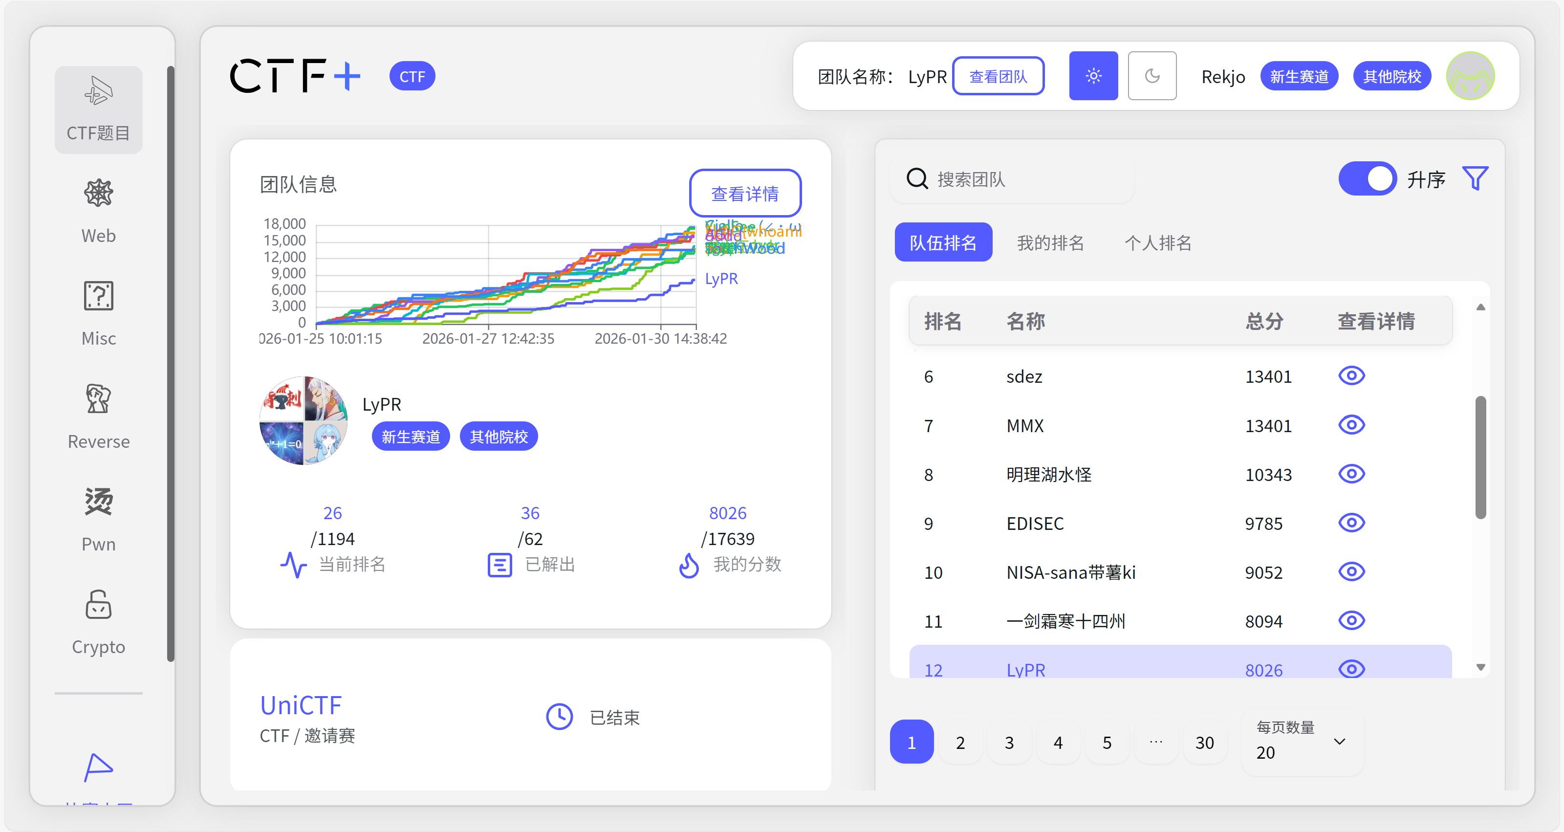1564x832 pixels.
Task: Click the pagination ellipsis button
Action: [x=1156, y=742]
